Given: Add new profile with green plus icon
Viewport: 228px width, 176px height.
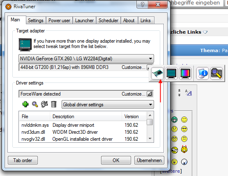Looking at the screenshot, I should pos(25,104).
